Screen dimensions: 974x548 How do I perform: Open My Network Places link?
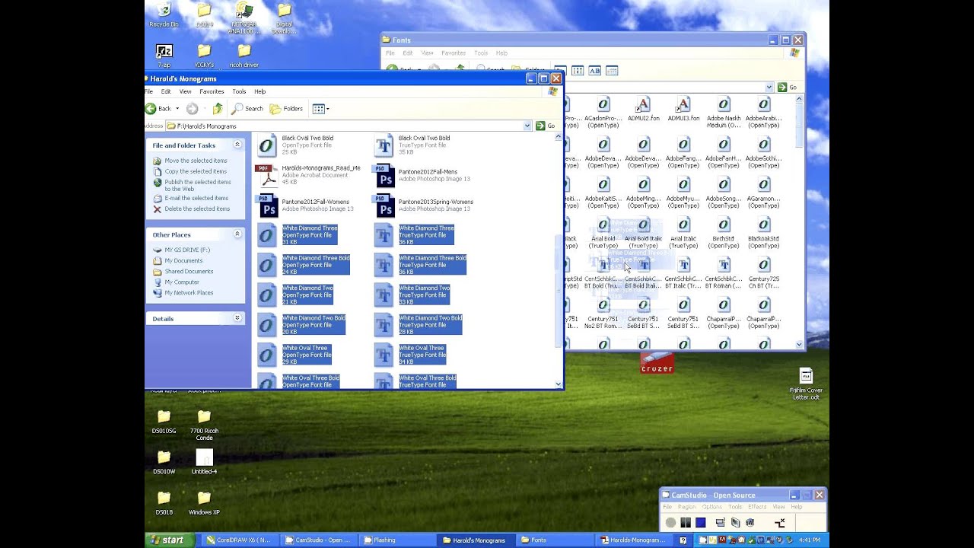click(x=189, y=292)
